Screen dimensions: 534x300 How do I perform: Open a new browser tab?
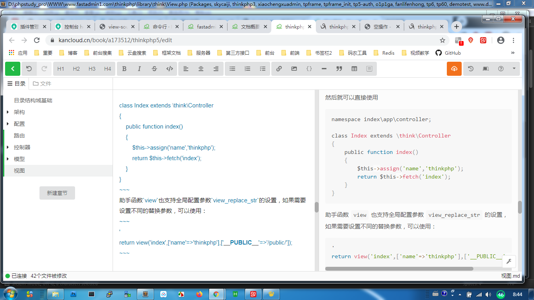click(x=457, y=27)
